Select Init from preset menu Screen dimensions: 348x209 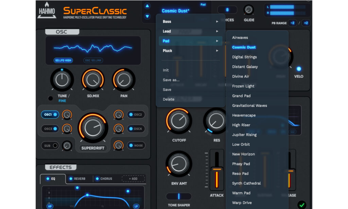click(x=166, y=70)
